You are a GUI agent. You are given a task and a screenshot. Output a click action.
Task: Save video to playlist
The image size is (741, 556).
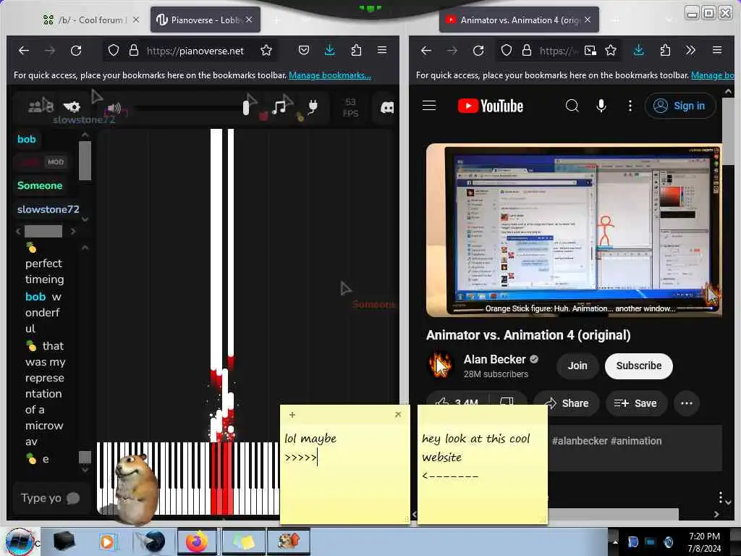point(636,403)
